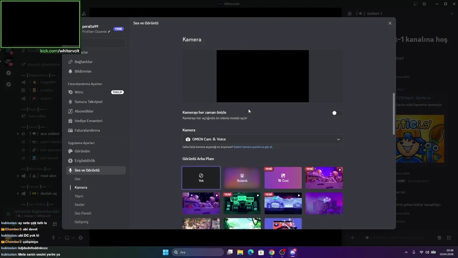This screenshot has width=458, height=258.
Task: Select the Yok background option
Action: [x=201, y=178]
